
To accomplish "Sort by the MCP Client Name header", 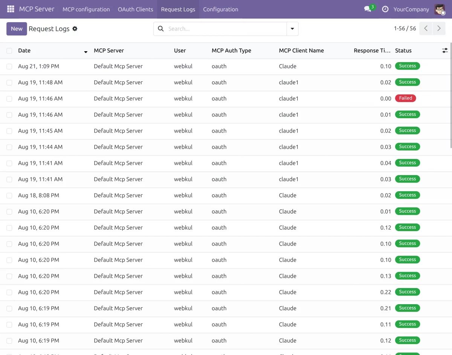I will click(301, 50).
